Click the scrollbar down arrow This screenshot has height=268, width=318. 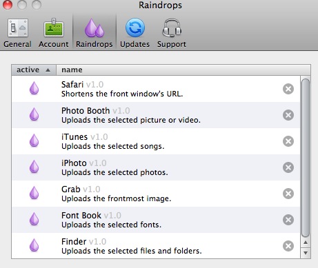(306, 253)
